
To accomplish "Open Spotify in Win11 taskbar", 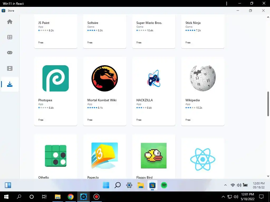I will click(x=164, y=185).
